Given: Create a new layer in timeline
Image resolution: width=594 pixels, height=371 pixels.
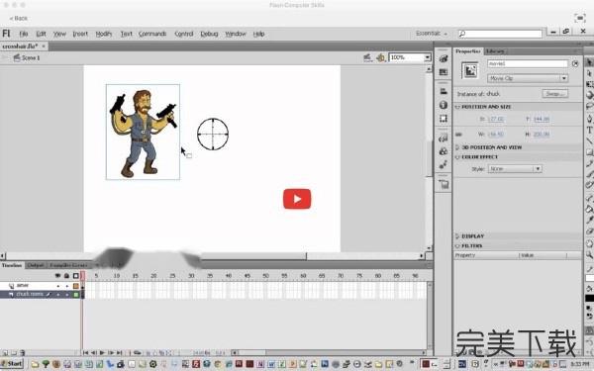Looking at the screenshot, I should [x=5, y=353].
